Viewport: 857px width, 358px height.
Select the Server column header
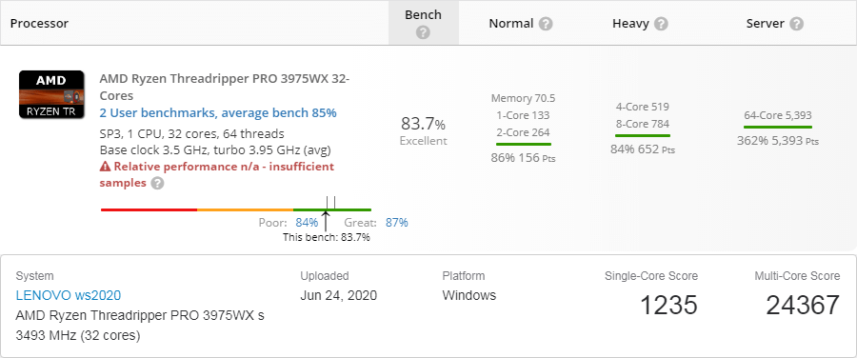click(x=766, y=24)
